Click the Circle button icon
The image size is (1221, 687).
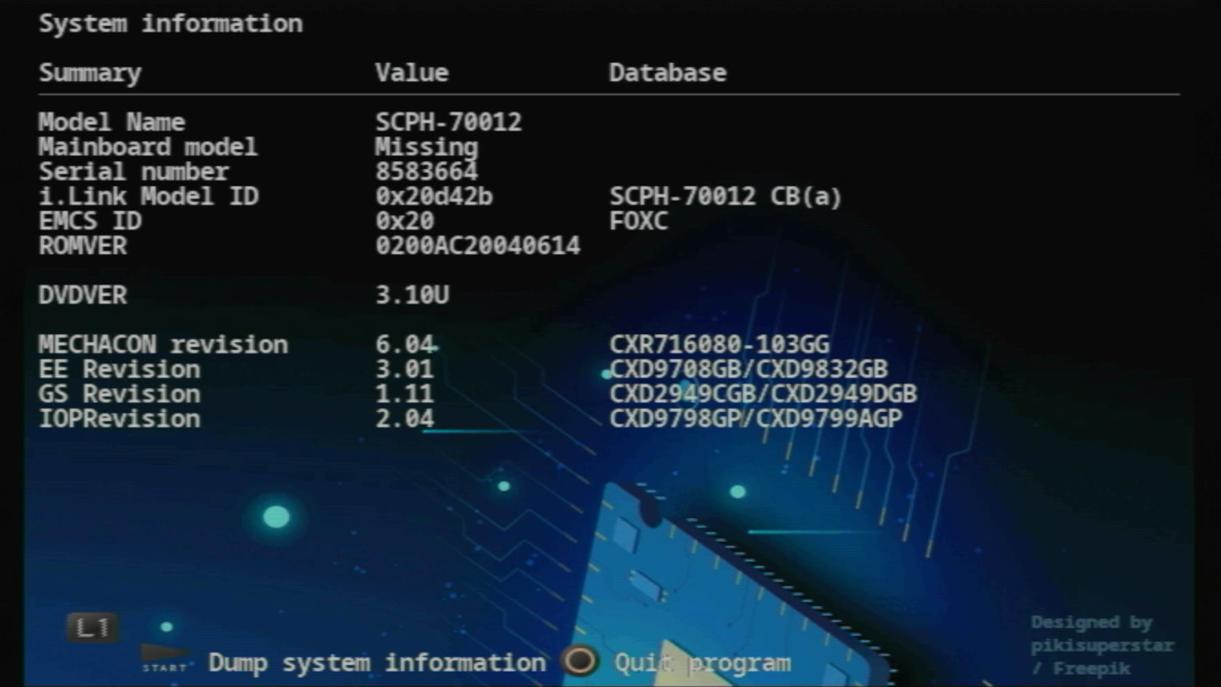(x=579, y=661)
